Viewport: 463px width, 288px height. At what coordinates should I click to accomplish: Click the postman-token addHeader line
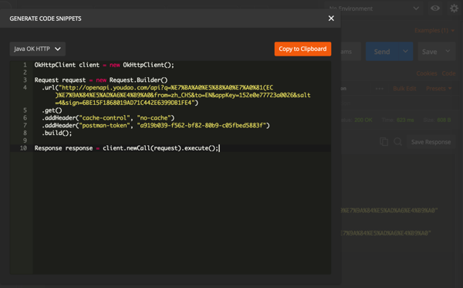click(x=156, y=126)
